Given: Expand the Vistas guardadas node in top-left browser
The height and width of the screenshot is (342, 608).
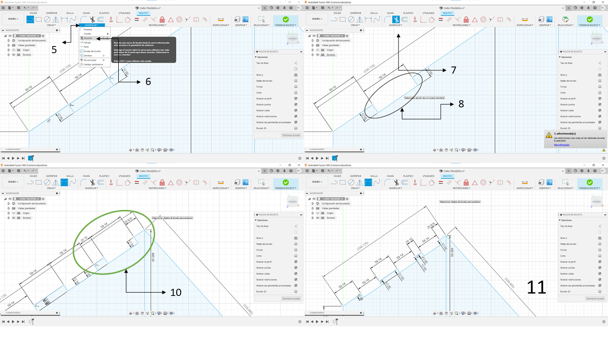Looking at the screenshot, I should coord(9,45).
